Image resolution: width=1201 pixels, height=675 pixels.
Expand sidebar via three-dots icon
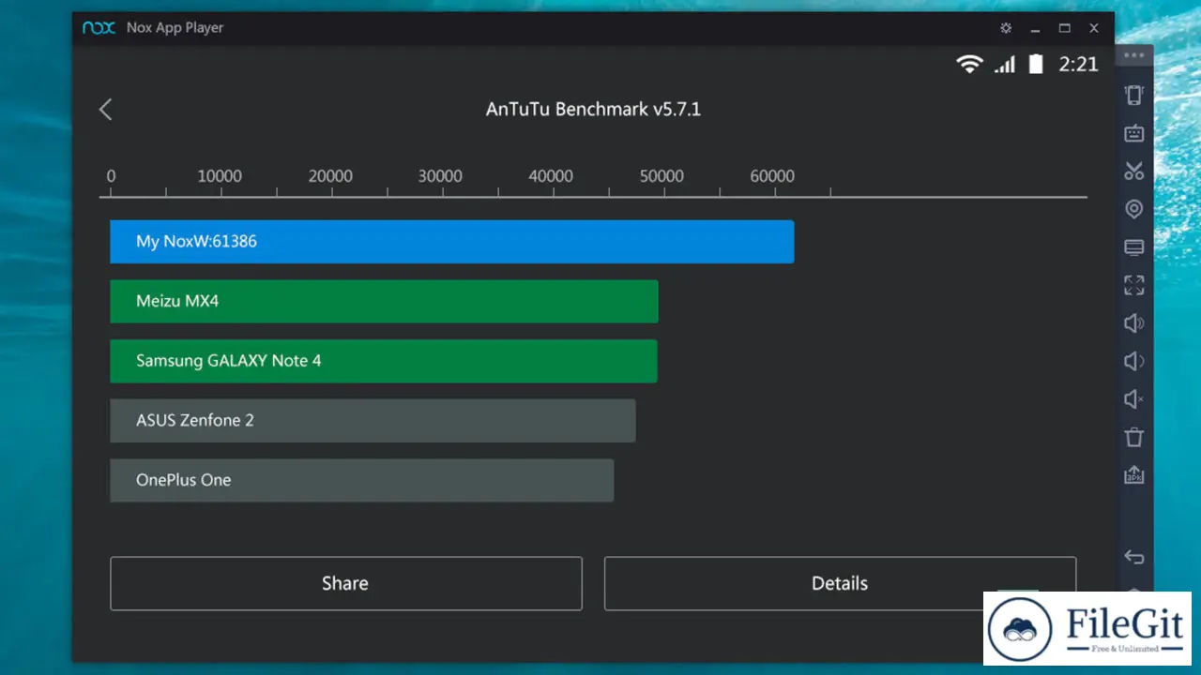coord(1134,56)
